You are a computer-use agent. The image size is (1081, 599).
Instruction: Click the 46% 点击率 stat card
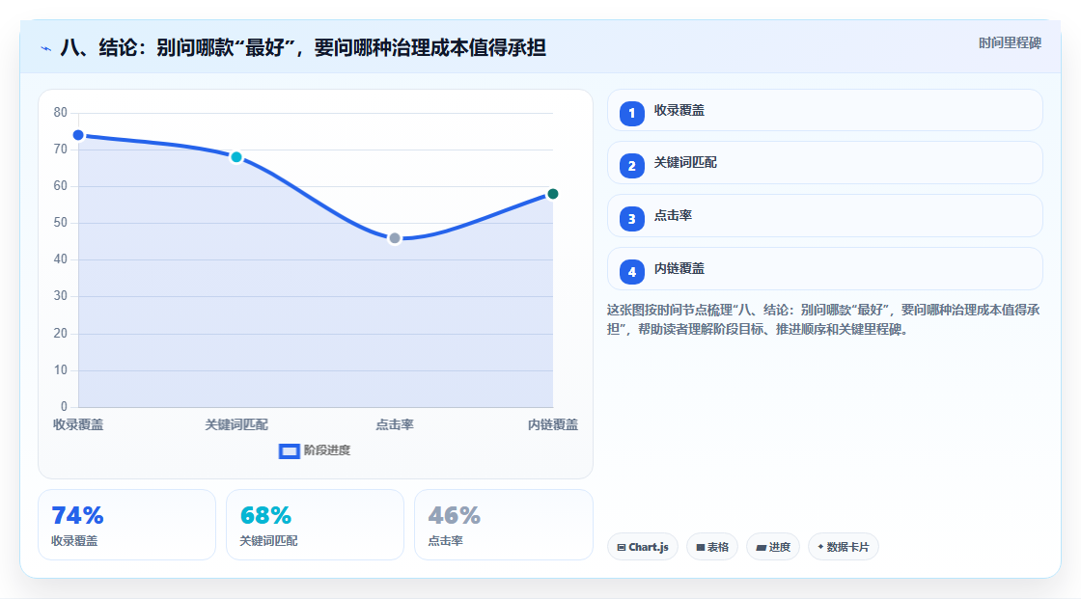coord(503,525)
